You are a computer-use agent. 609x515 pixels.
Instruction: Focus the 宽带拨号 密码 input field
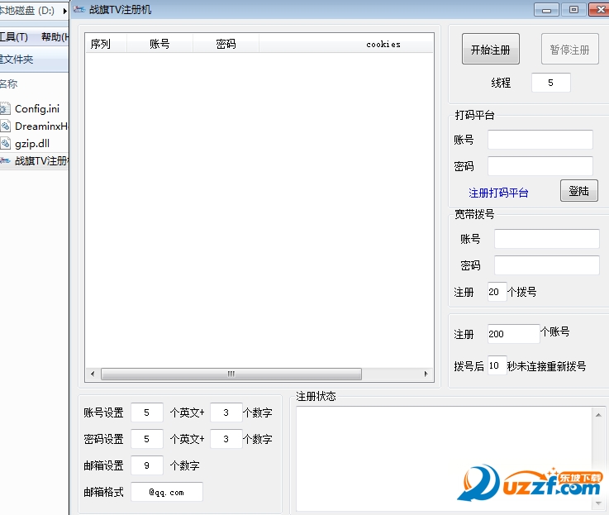coord(546,265)
